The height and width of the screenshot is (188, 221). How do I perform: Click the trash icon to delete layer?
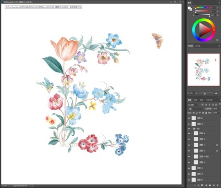coord(217,185)
